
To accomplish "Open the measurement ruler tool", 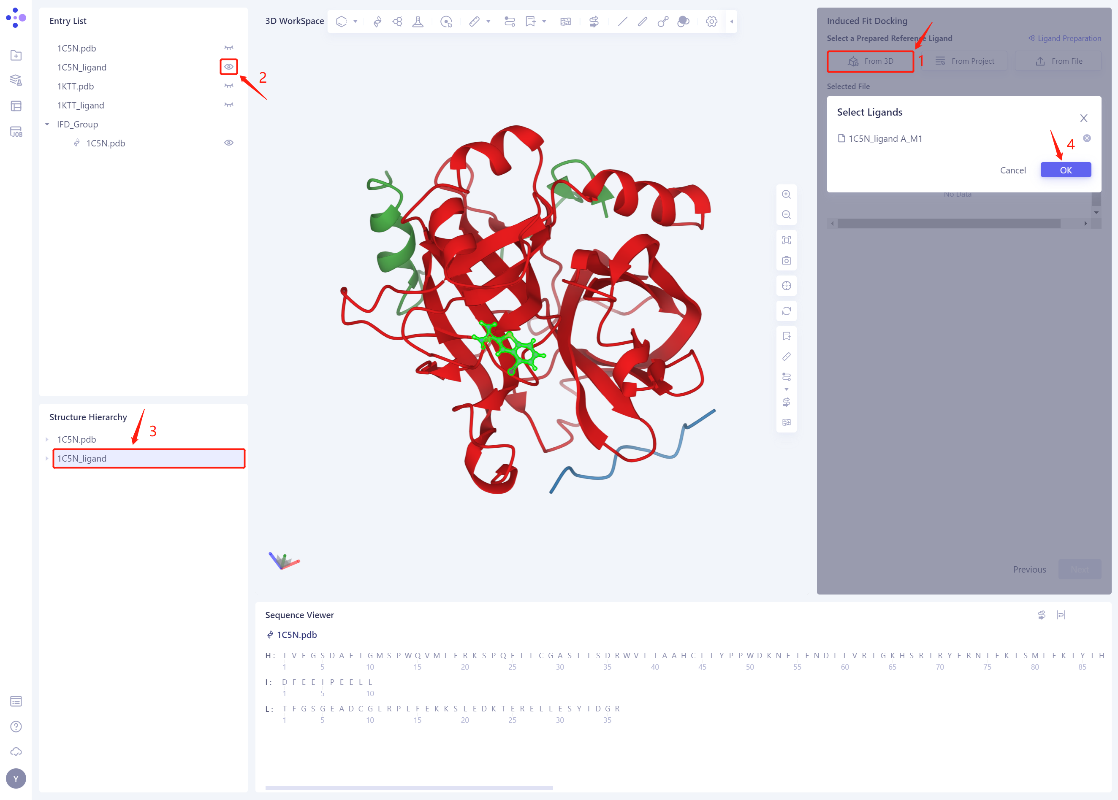I will pyautogui.click(x=474, y=21).
